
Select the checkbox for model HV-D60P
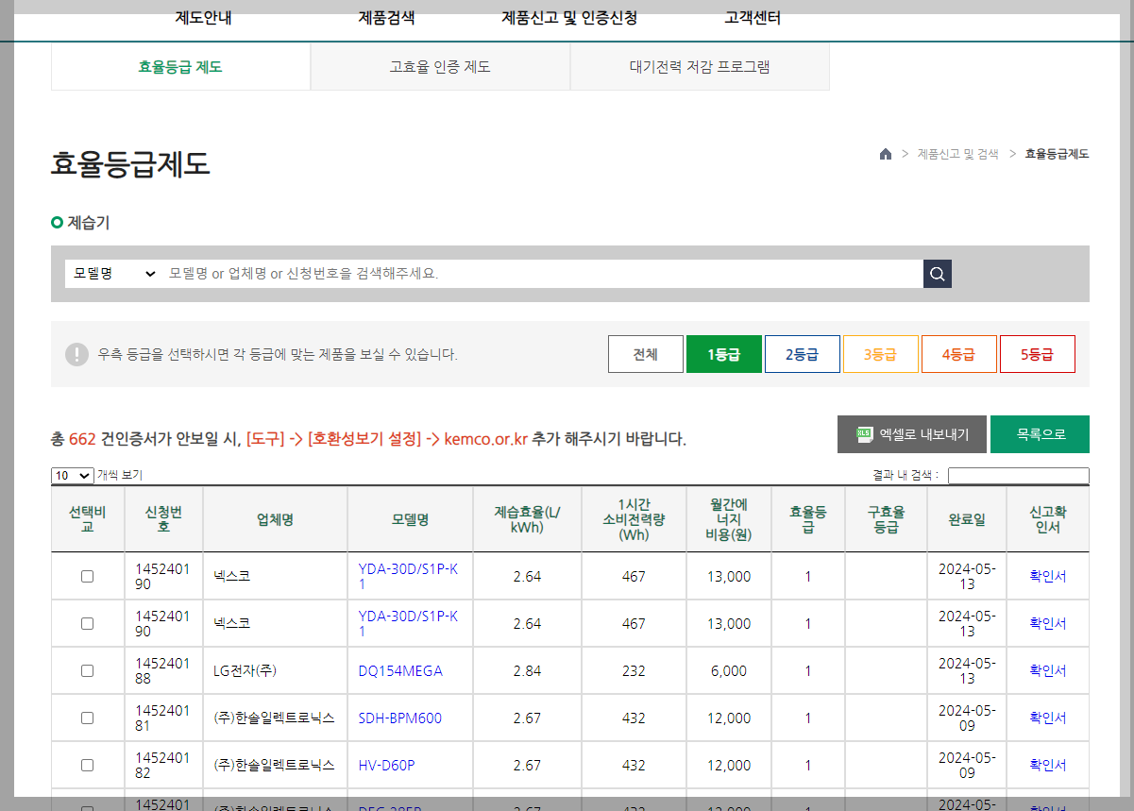(x=87, y=765)
